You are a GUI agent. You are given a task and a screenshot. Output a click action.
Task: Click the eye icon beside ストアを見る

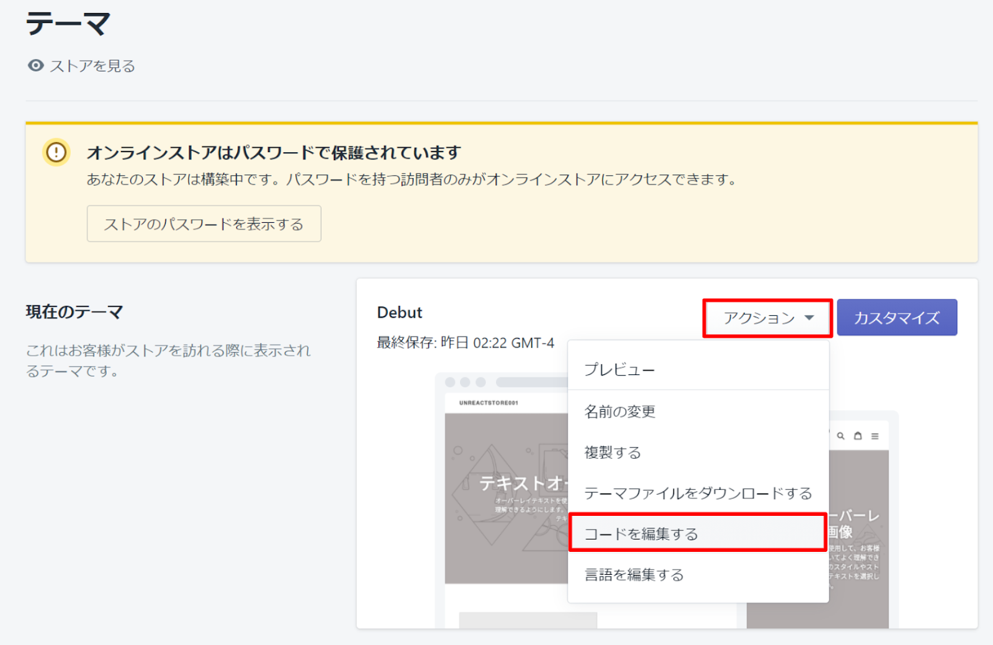(36, 66)
